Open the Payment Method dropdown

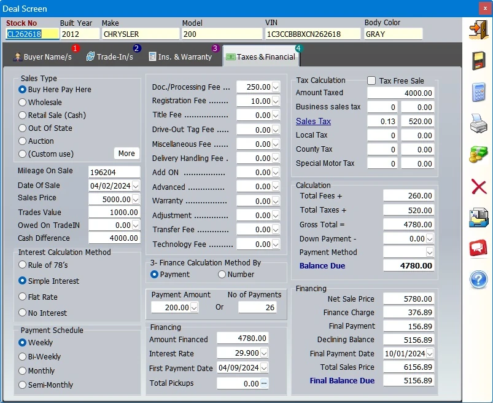tap(430, 252)
